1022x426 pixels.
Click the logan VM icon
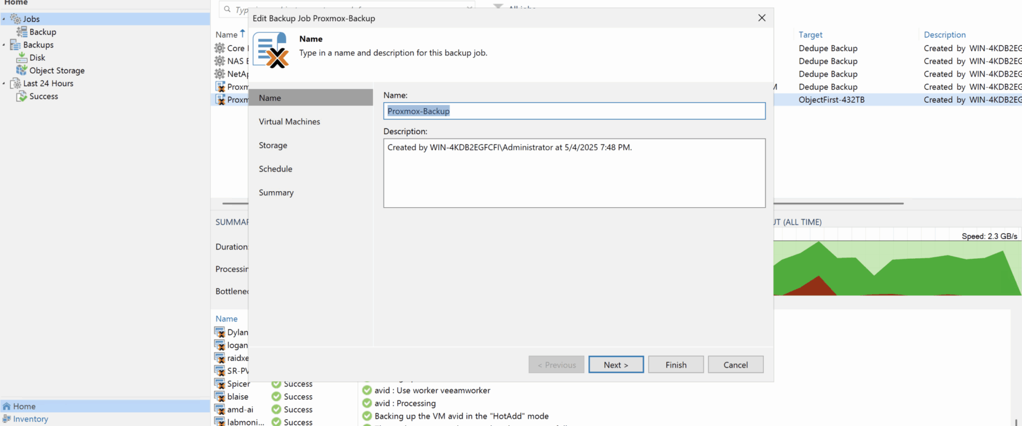tap(220, 345)
